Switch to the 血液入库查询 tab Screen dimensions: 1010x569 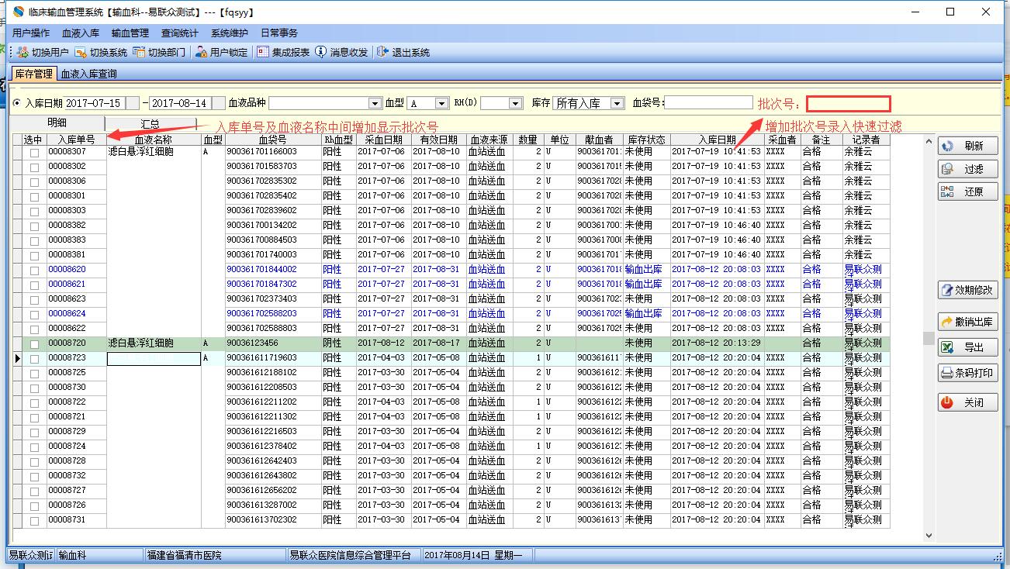pos(89,74)
